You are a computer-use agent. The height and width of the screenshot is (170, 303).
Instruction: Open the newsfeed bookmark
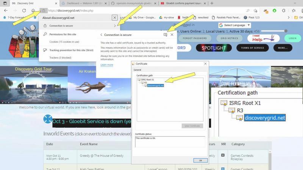coord(201,17)
